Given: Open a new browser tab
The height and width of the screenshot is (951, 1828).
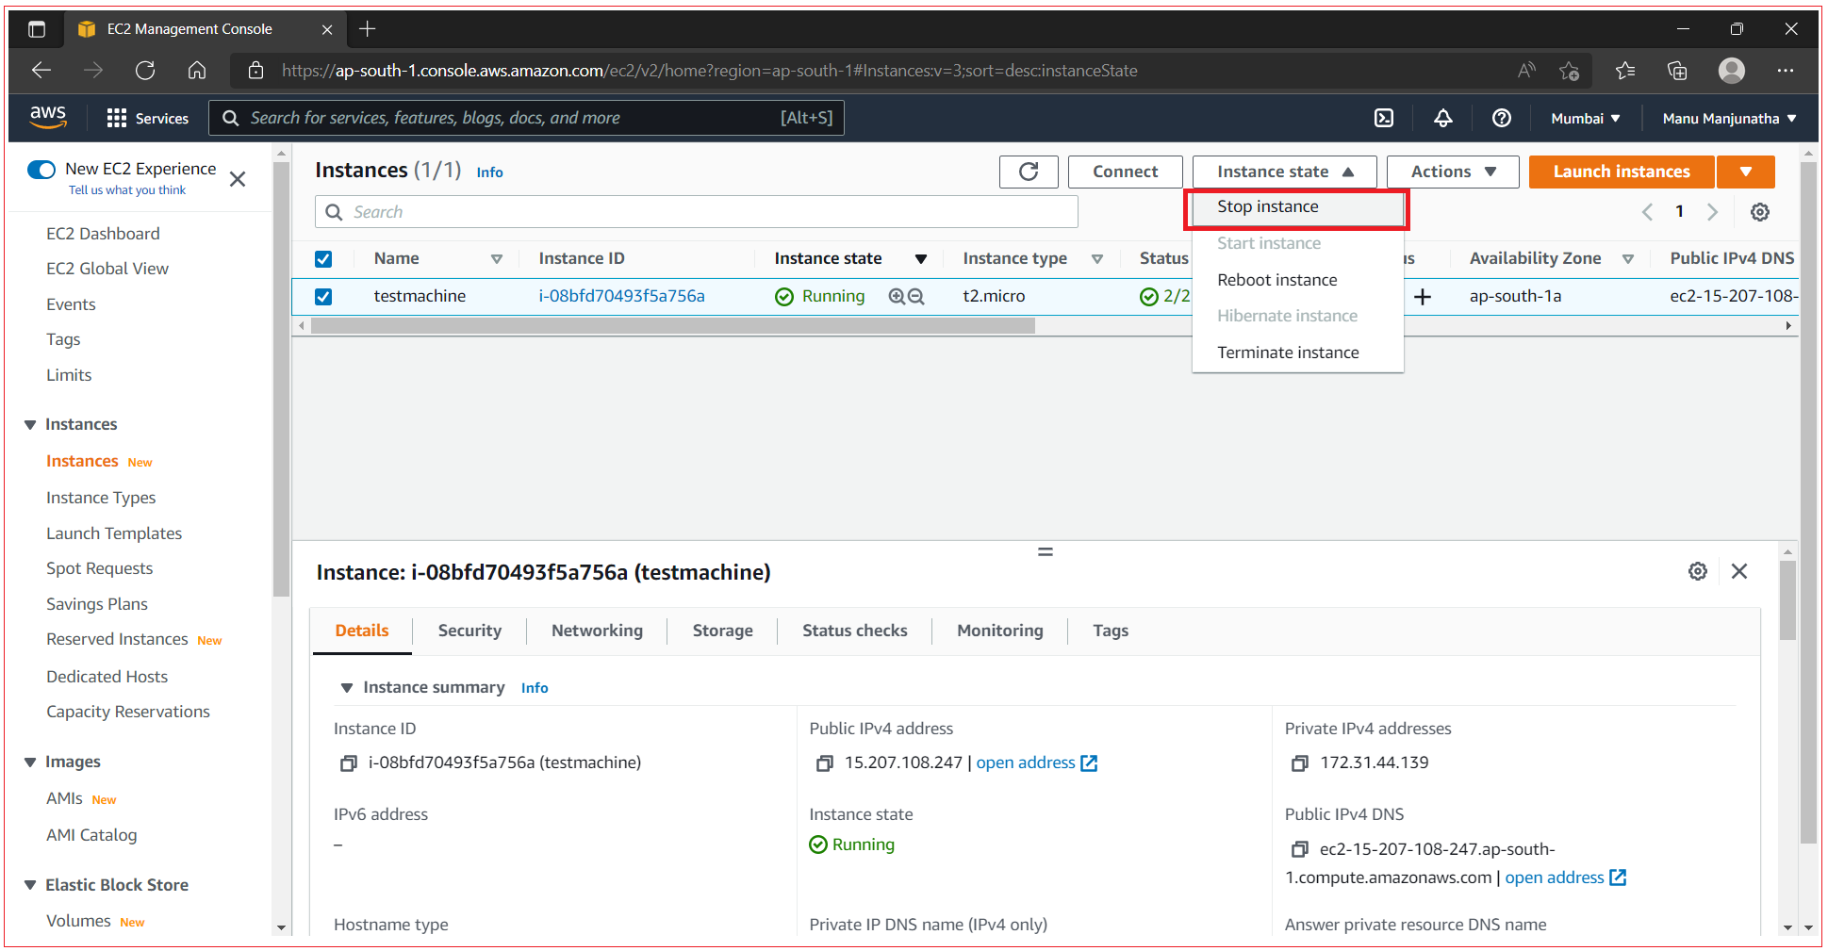Looking at the screenshot, I should point(368,29).
